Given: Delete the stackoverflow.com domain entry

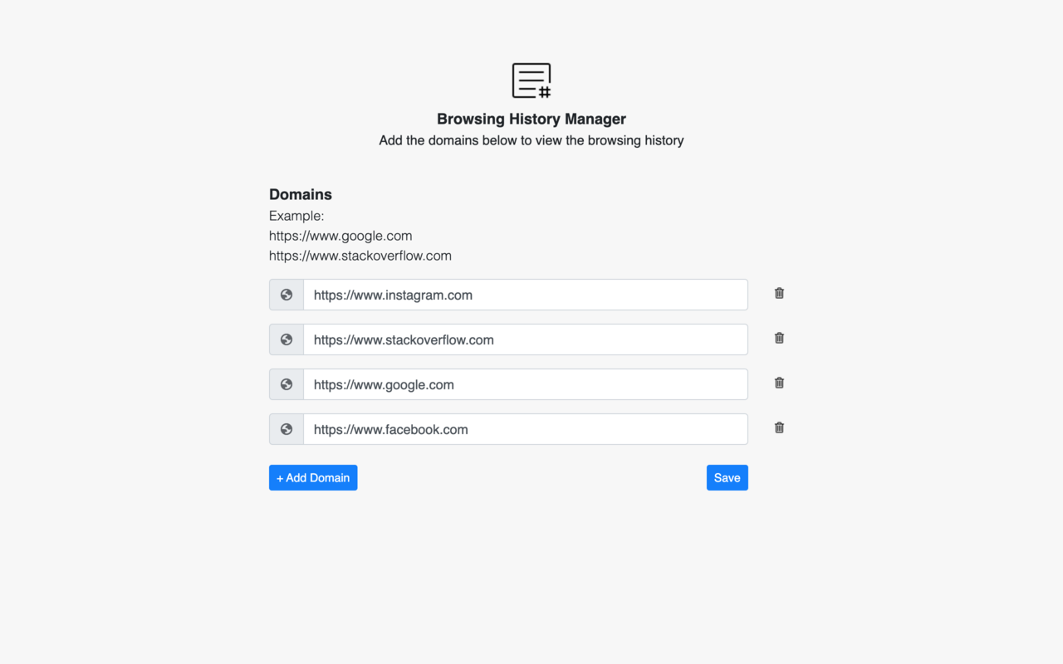Looking at the screenshot, I should pos(778,338).
